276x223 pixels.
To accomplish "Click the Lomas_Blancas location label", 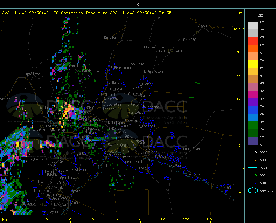I will [x=193, y=149].
